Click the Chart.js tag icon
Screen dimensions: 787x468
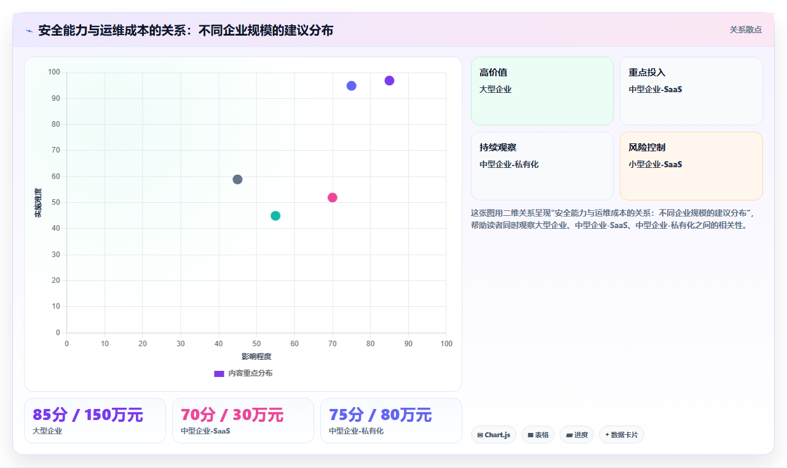[480, 435]
